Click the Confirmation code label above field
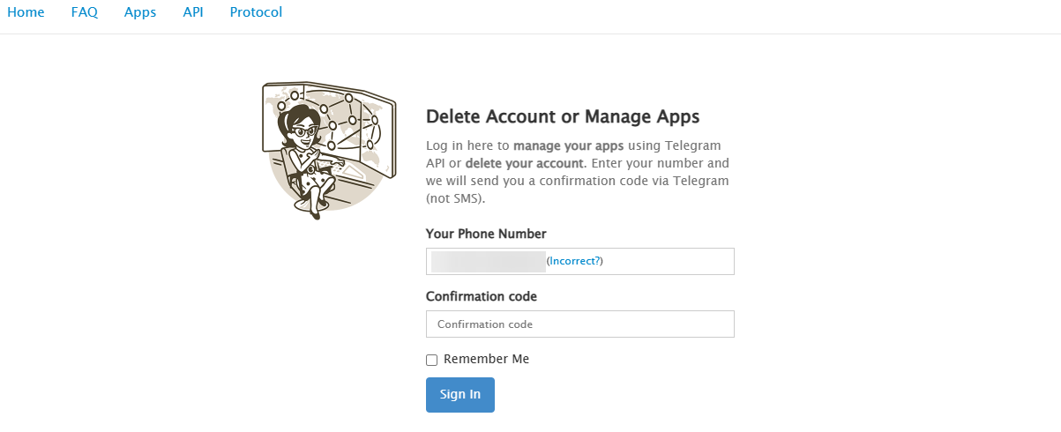This screenshot has height=432, width=1061. 482,296
